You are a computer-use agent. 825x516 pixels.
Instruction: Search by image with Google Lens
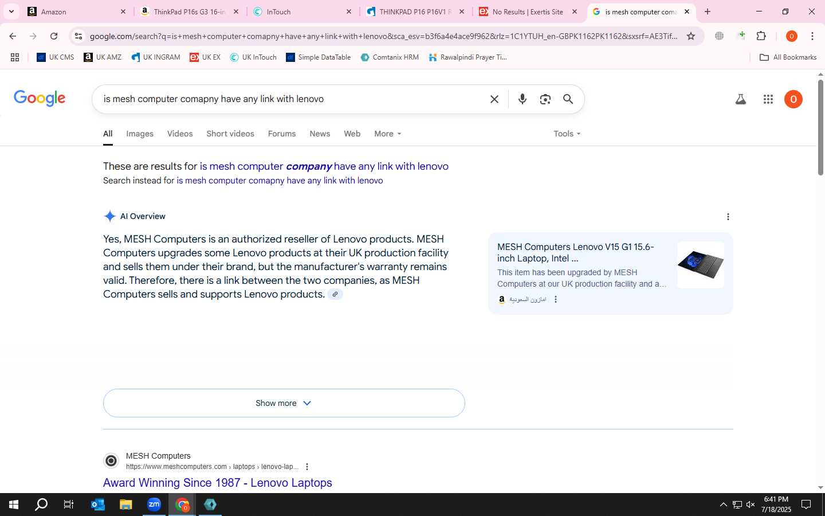[x=545, y=99]
